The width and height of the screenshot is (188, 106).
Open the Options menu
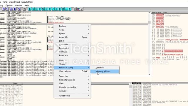pyautogui.click(x=9, y=5)
